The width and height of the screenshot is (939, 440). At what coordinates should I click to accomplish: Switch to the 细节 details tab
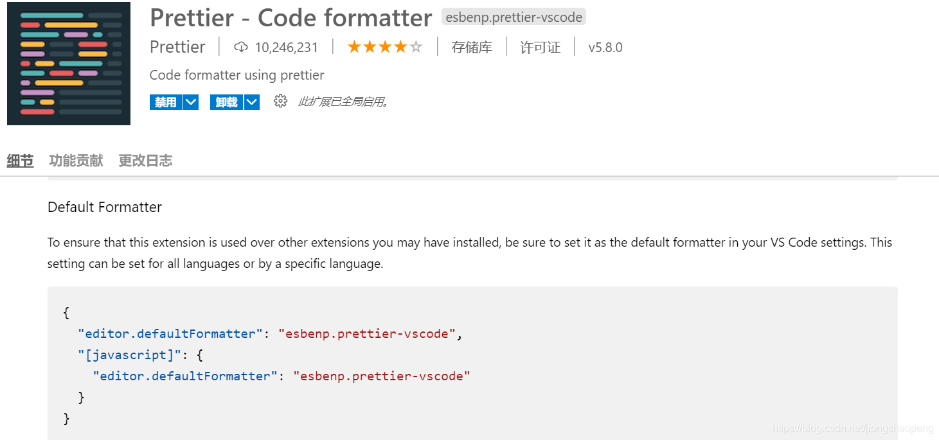pyautogui.click(x=20, y=161)
